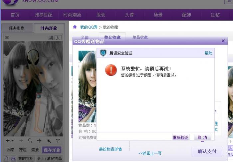The height and width of the screenshot is (162, 233).
Task: Click 收藏 under avatar preview
Action: coord(10,150)
